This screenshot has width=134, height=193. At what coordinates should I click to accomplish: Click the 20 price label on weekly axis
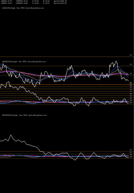[131, 85]
